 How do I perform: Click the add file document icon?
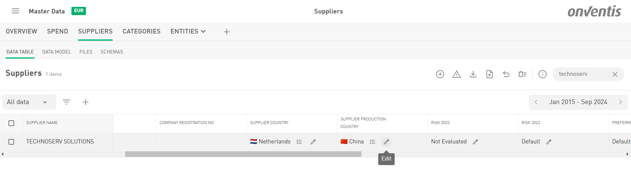point(489,74)
